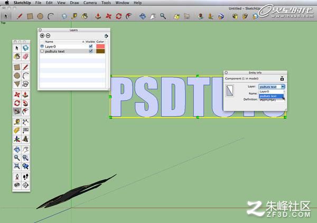
Task: Choose the Freehand scribble tool
Action: pos(25,84)
